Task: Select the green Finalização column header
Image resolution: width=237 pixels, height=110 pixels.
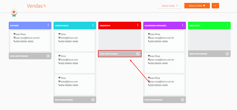Action: [209, 25]
